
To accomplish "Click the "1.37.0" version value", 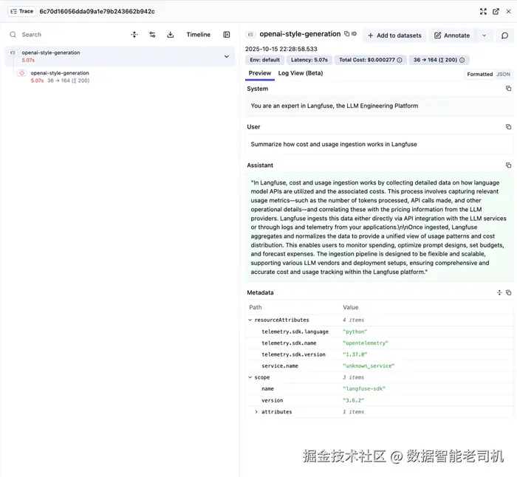I will pyautogui.click(x=355, y=354).
